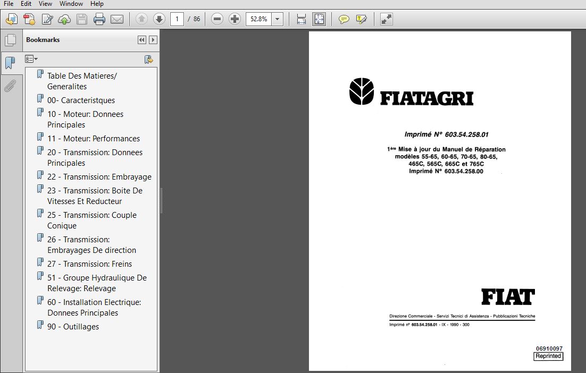Click bookmark icon beside 27 - Transmission: Freins
Viewport: 586px width, 373px height.
40,262
